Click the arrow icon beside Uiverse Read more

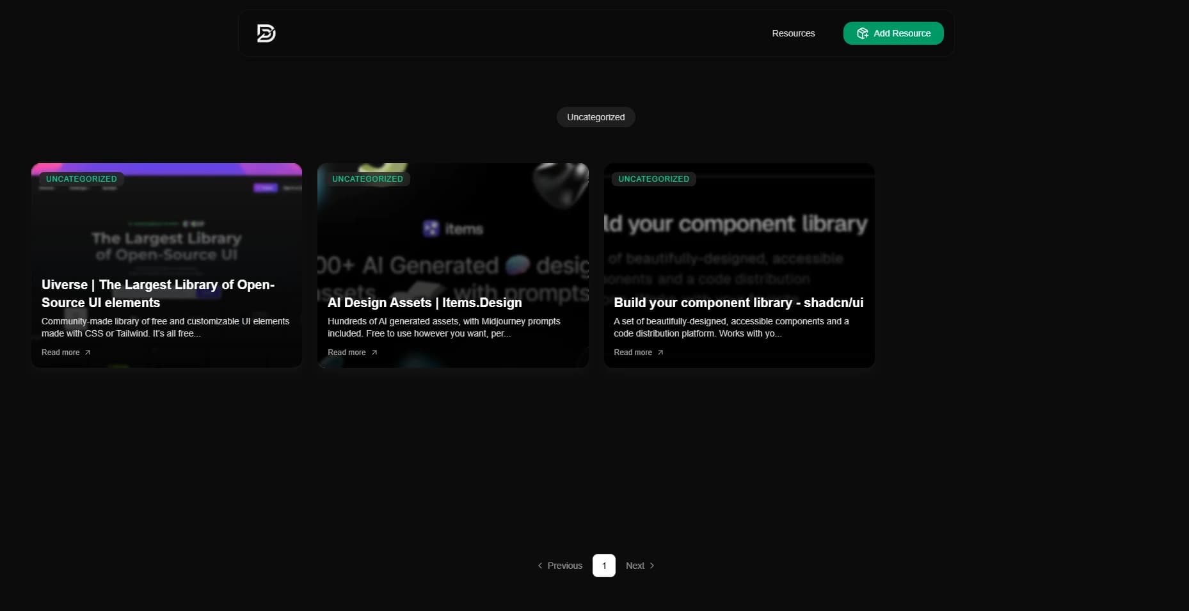[88, 353]
